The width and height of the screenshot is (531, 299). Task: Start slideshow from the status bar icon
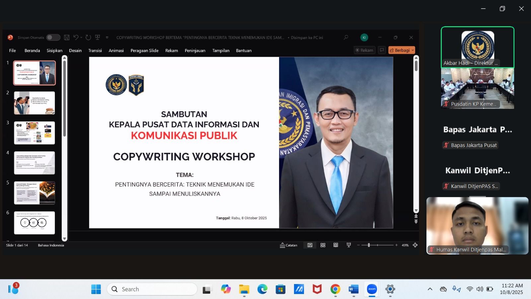click(x=348, y=245)
